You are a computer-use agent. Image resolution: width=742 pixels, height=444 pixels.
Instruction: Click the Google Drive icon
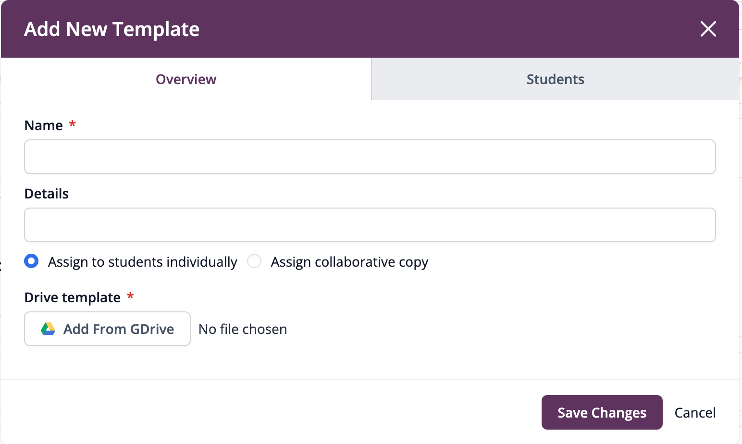(x=48, y=329)
